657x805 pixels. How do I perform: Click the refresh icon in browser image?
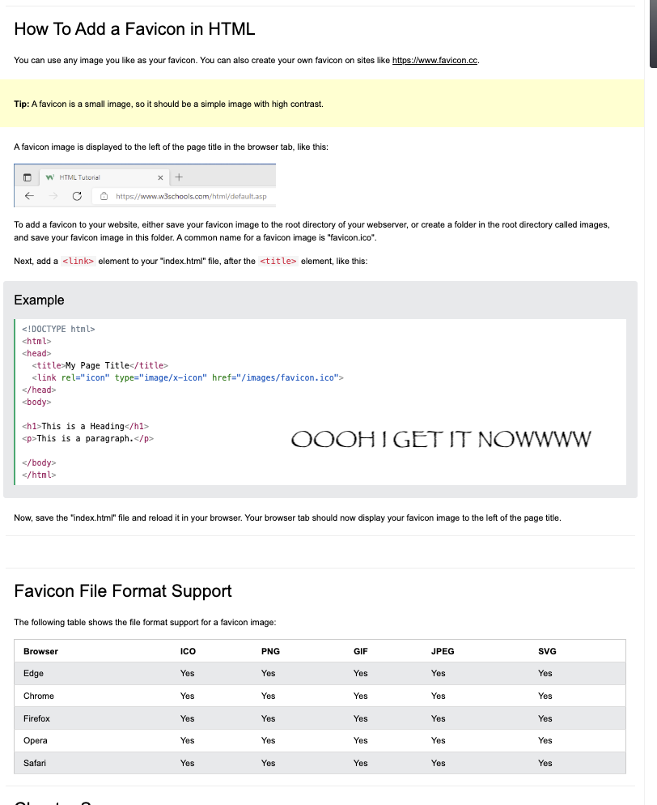coord(77,196)
